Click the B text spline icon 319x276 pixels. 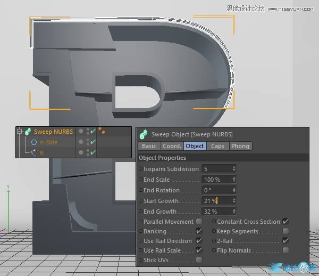[33, 153]
